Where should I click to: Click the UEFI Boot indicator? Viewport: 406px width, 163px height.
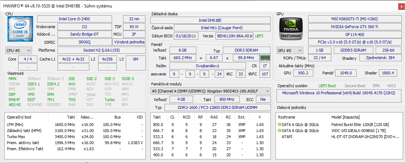[327, 86]
